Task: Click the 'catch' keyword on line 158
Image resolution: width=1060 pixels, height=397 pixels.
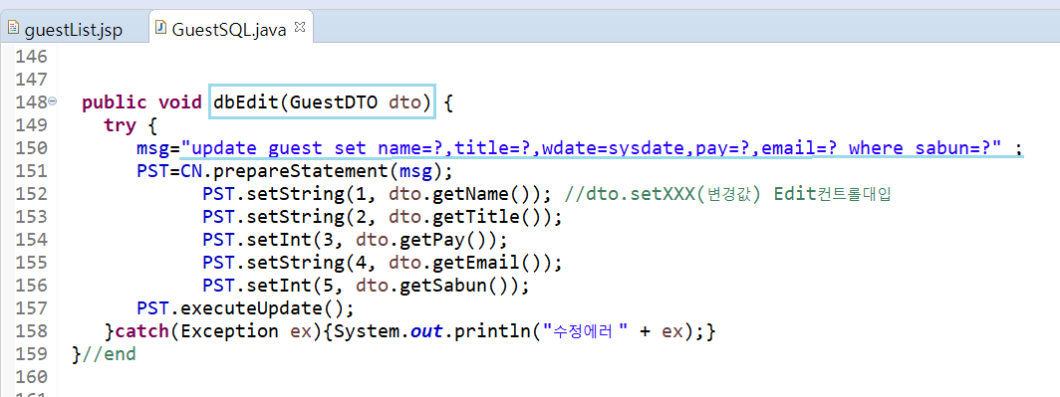Action: (142, 330)
